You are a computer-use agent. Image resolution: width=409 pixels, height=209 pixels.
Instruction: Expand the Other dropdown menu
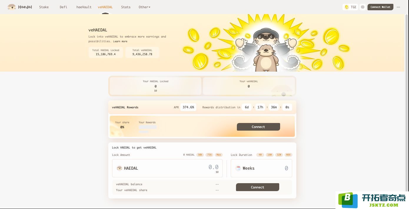(x=144, y=7)
